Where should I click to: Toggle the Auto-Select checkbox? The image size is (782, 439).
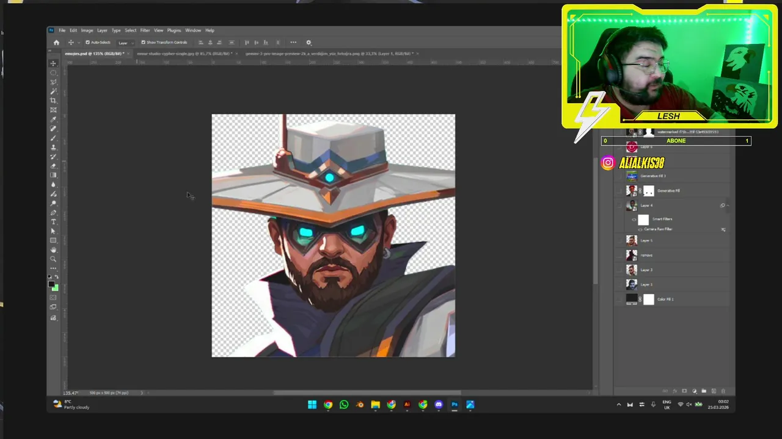click(87, 42)
